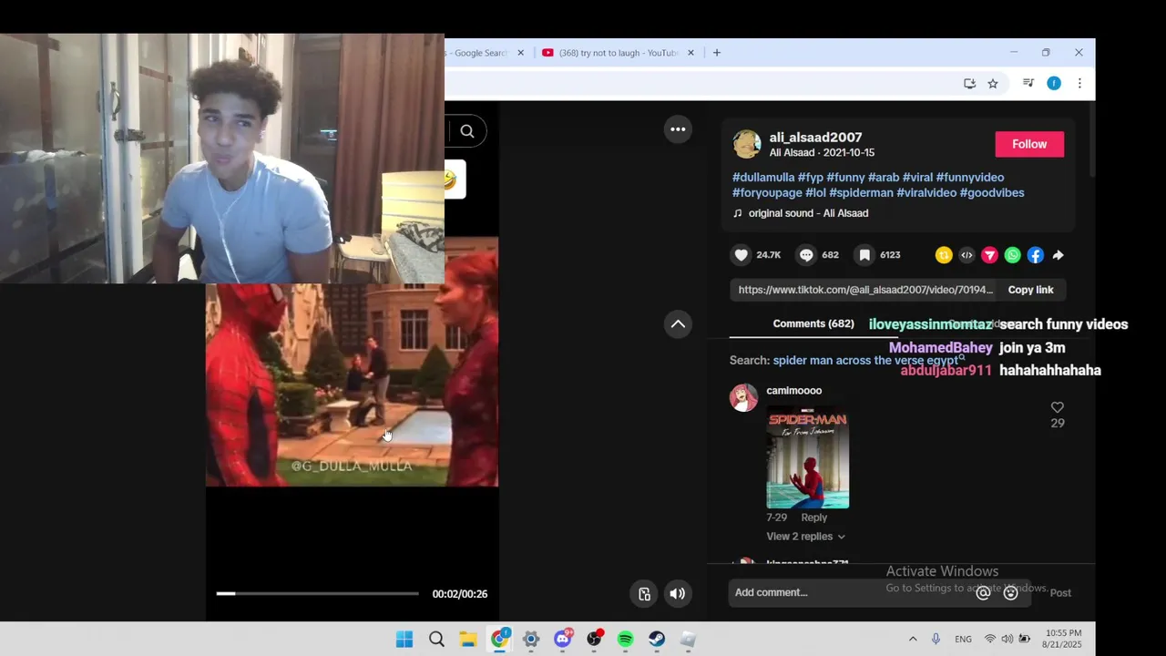Viewport: 1166px width, 656px height.
Task: Pause the Spider-Man TikTok video
Action: coord(352,384)
